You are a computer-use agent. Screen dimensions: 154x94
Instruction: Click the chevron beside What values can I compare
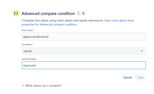tap(23, 86)
